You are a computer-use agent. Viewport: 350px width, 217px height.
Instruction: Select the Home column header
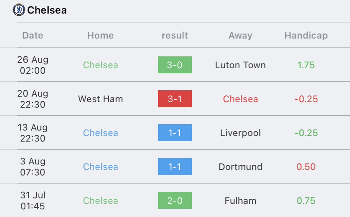coord(101,35)
